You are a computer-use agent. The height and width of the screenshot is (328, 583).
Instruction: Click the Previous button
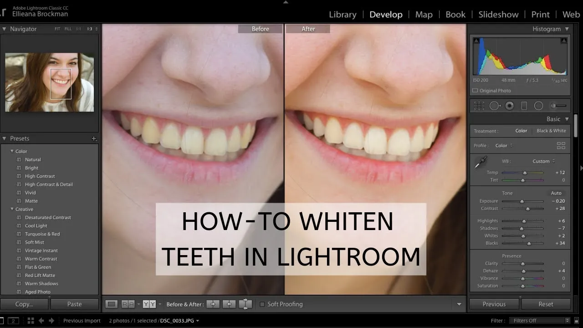(494, 304)
